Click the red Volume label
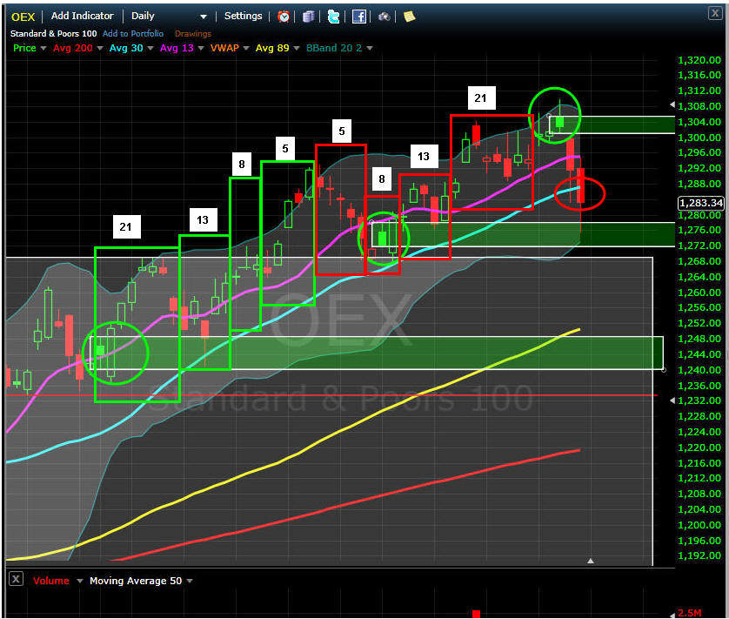 [51, 581]
